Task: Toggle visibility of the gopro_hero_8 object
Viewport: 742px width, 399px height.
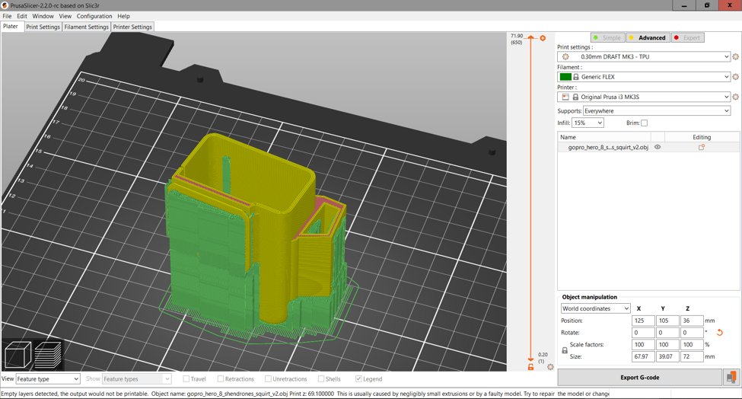Action: tap(658, 147)
